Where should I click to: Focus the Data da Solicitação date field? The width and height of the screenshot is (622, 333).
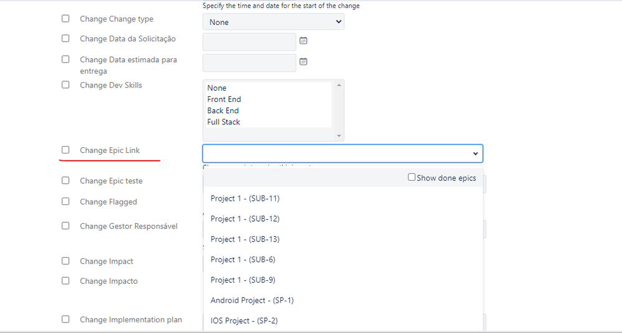(249, 42)
